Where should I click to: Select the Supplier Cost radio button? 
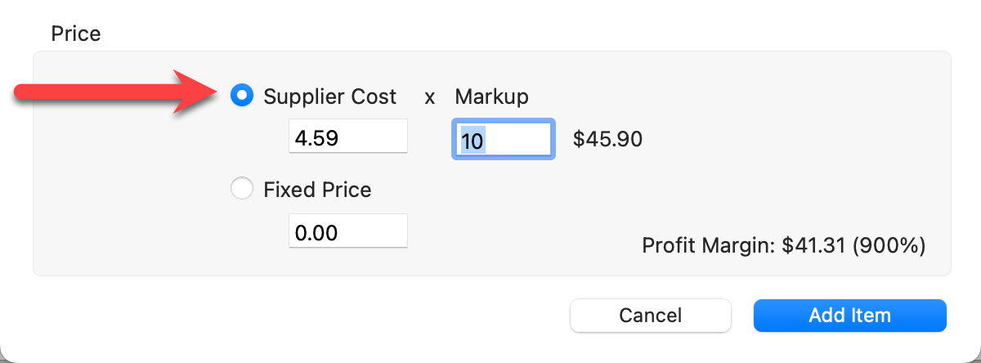[242, 96]
